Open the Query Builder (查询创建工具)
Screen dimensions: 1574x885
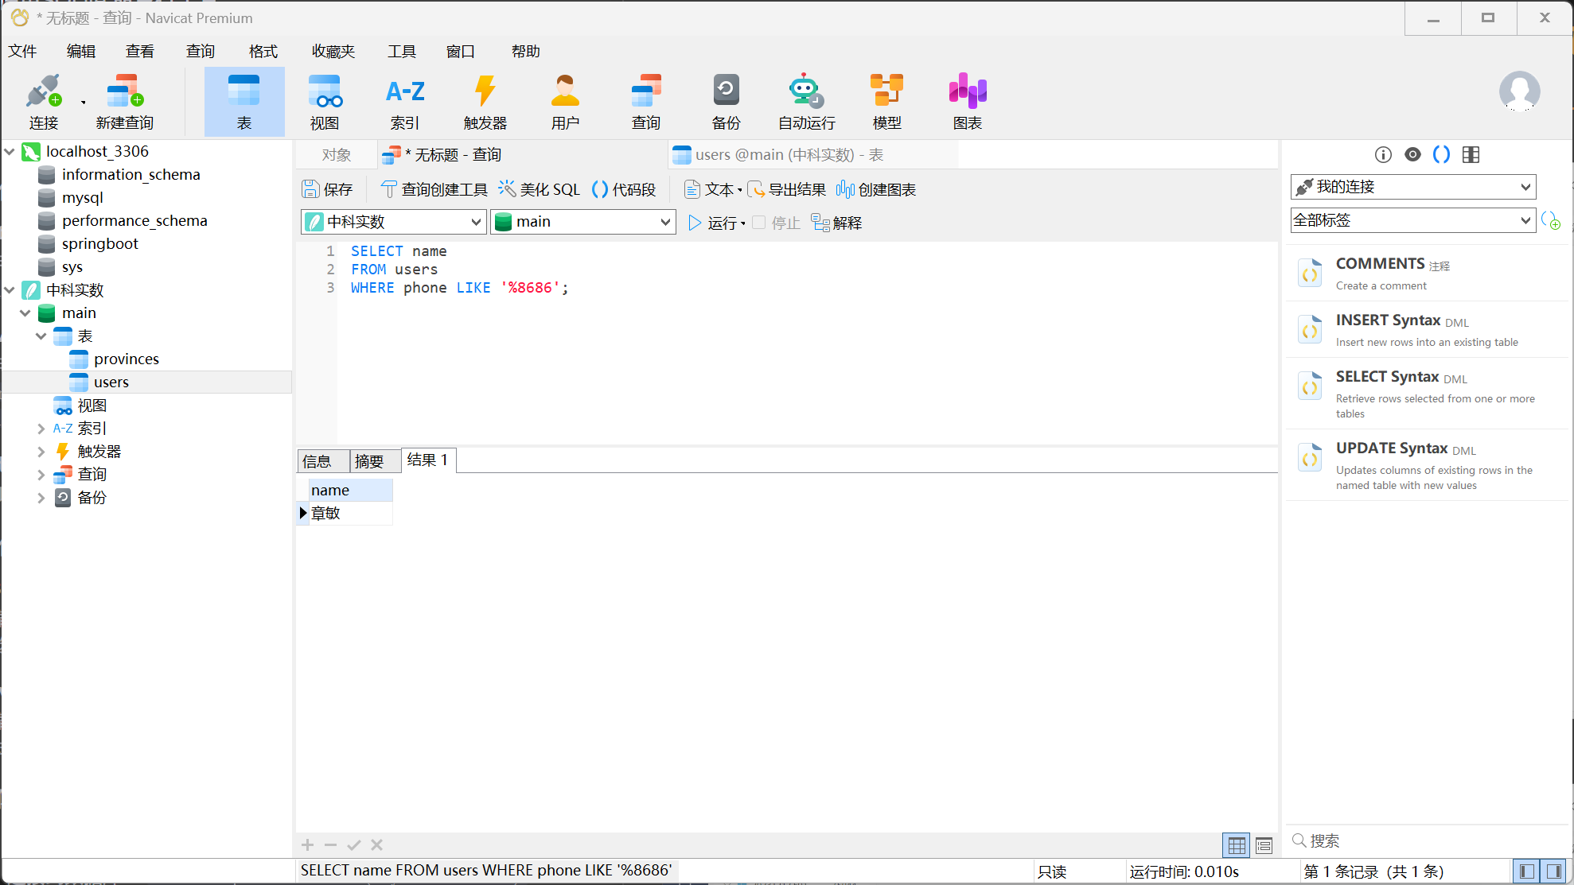click(434, 189)
